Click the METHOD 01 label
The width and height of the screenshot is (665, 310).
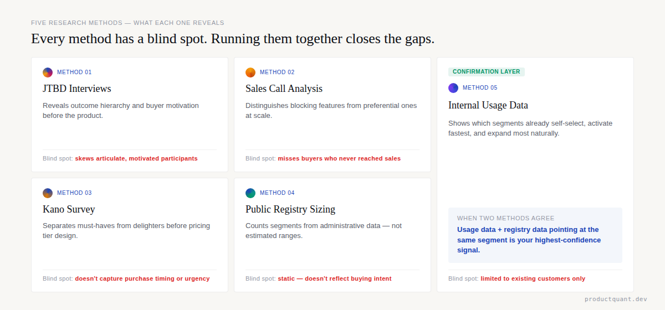point(74,73)
